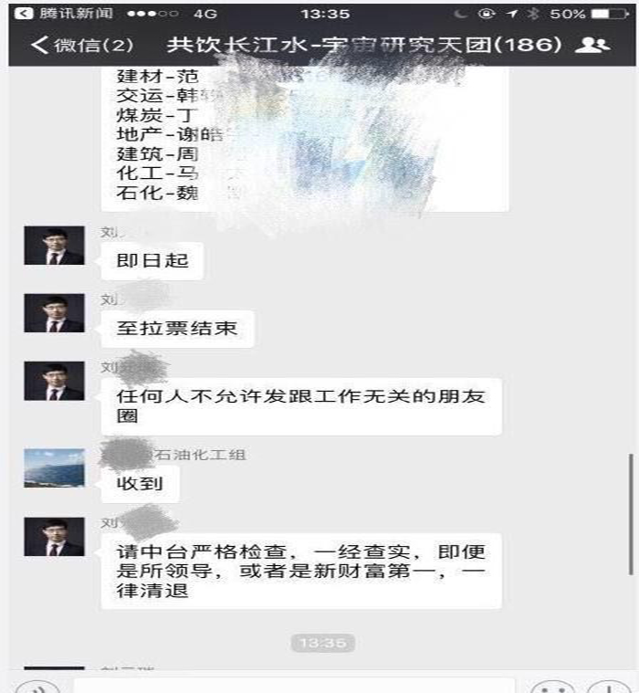639x693 pixels.
Task: Open the plus attachments menu
Action: tap(609, 688)
